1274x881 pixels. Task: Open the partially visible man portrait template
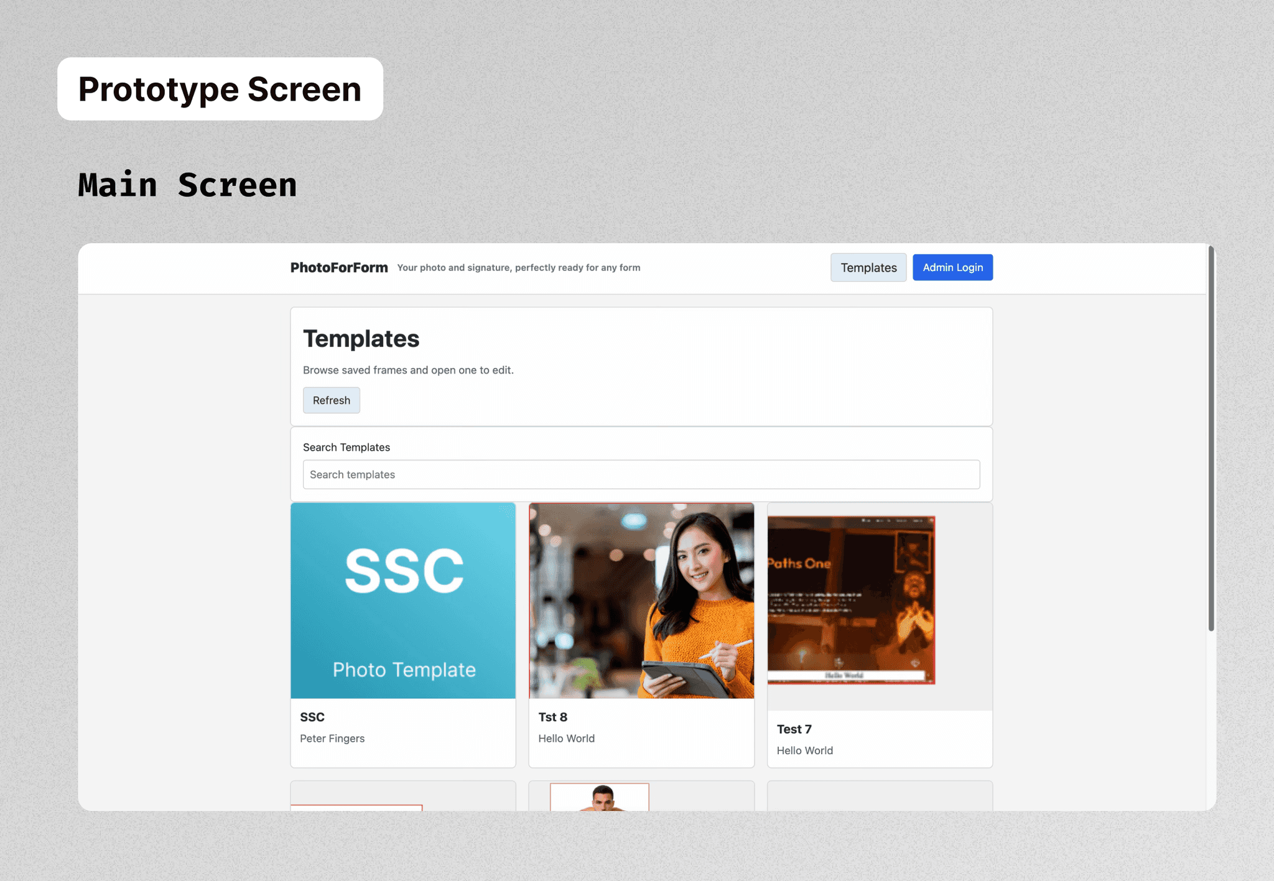pyautogui.click(x=598, y=802)
